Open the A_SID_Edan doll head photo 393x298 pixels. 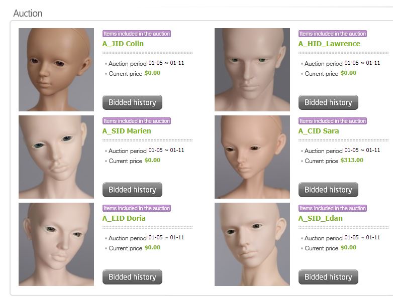tap(252, 244)
